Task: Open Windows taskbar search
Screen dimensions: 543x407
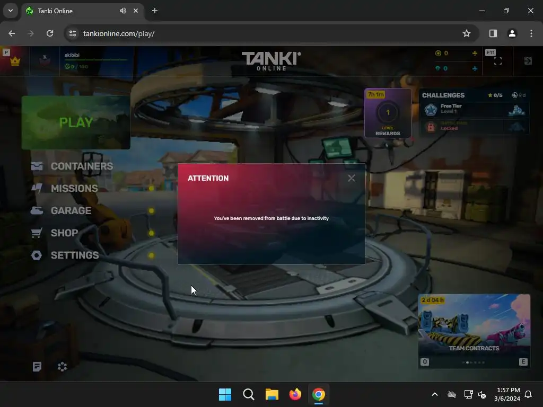Action: click(248, 394)
